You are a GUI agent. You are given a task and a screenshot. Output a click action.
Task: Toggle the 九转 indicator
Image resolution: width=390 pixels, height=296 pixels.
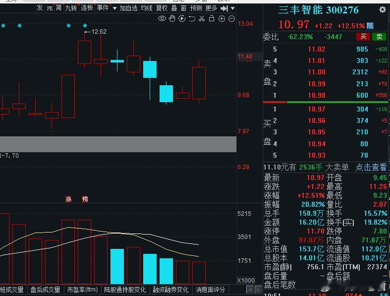[71, 8]
